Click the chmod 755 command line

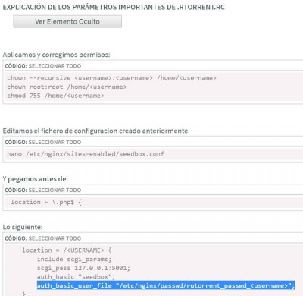[55, 96]
